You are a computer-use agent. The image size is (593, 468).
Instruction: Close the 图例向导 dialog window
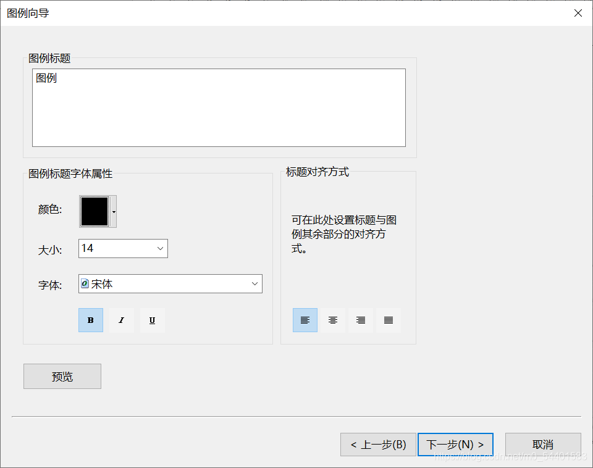pyautogui.click(x=578, y=13)
